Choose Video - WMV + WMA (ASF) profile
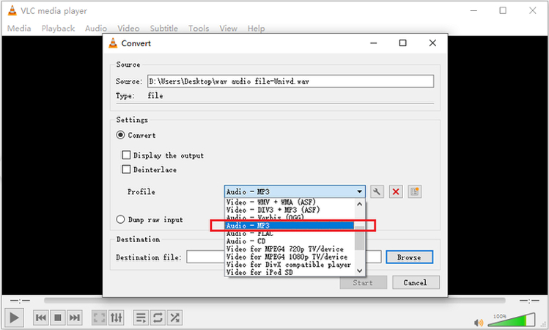This screenshot has width=549, height=330. tap(290, 202)
